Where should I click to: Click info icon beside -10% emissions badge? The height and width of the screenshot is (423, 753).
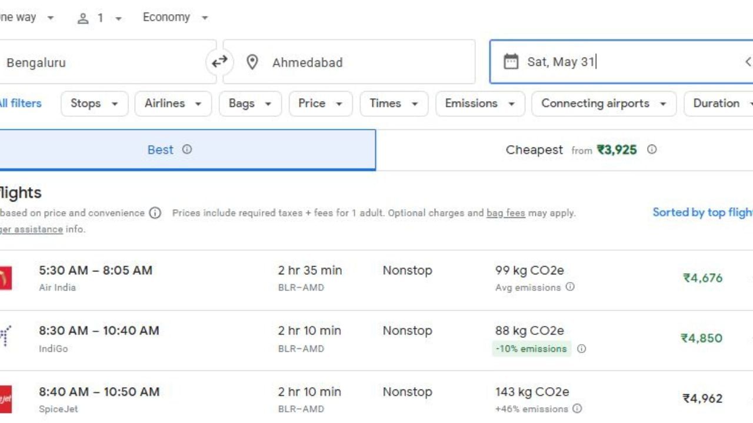click(x=581, y=348)
